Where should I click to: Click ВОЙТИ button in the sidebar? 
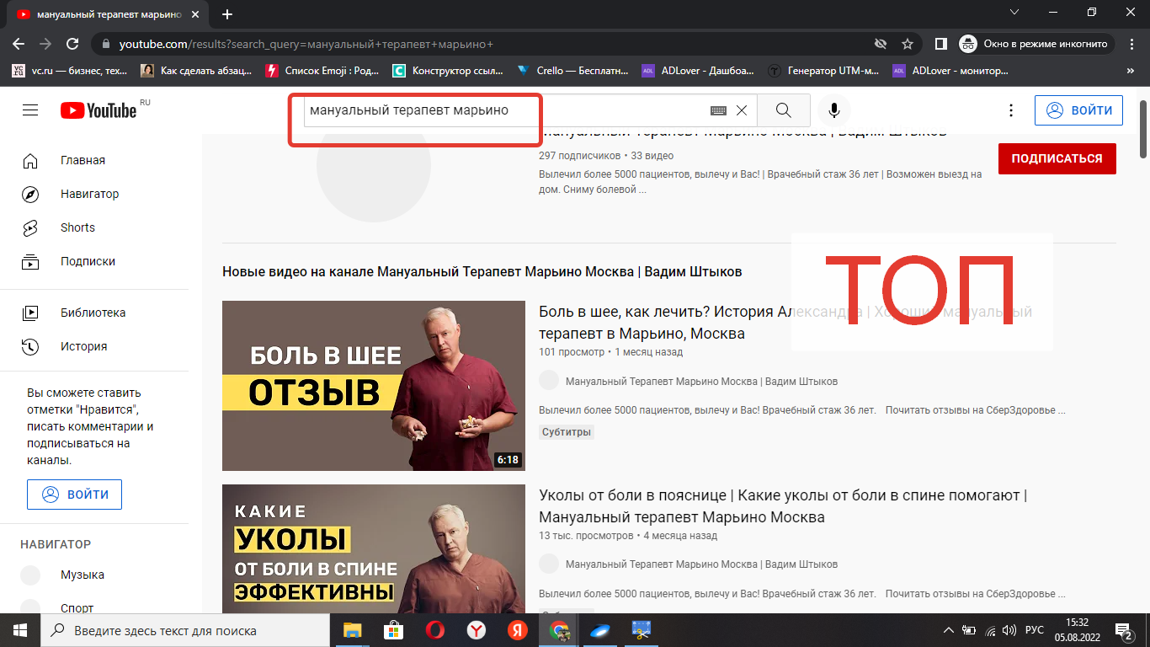coord(74,495)
